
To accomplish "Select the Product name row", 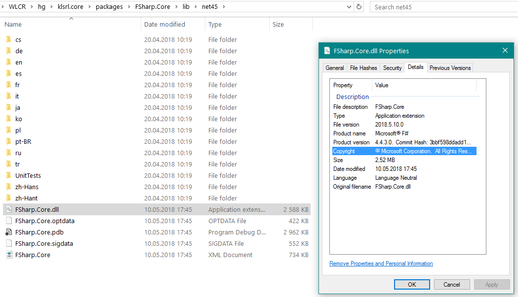I will (404, 133).
